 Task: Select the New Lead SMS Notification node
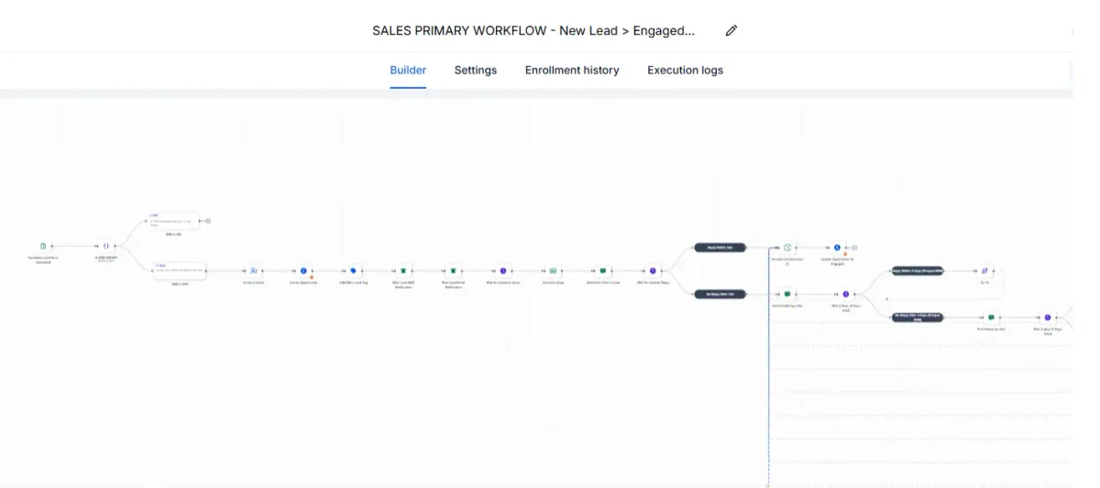click(x=402, y=271)
